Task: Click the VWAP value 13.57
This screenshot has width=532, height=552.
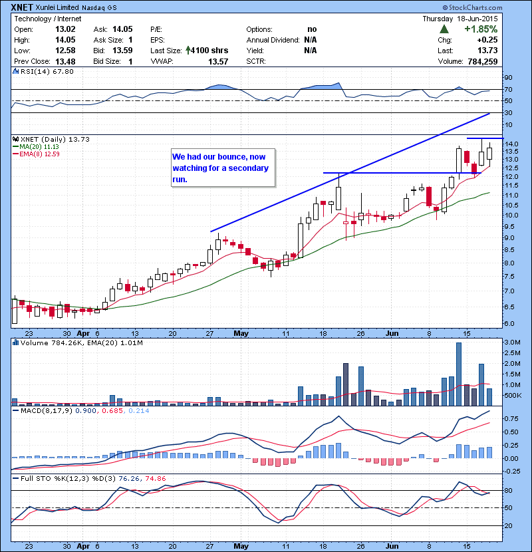Action: (218, 61)
